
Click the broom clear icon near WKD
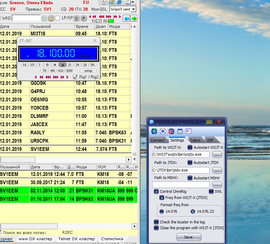tap(51, 18)
